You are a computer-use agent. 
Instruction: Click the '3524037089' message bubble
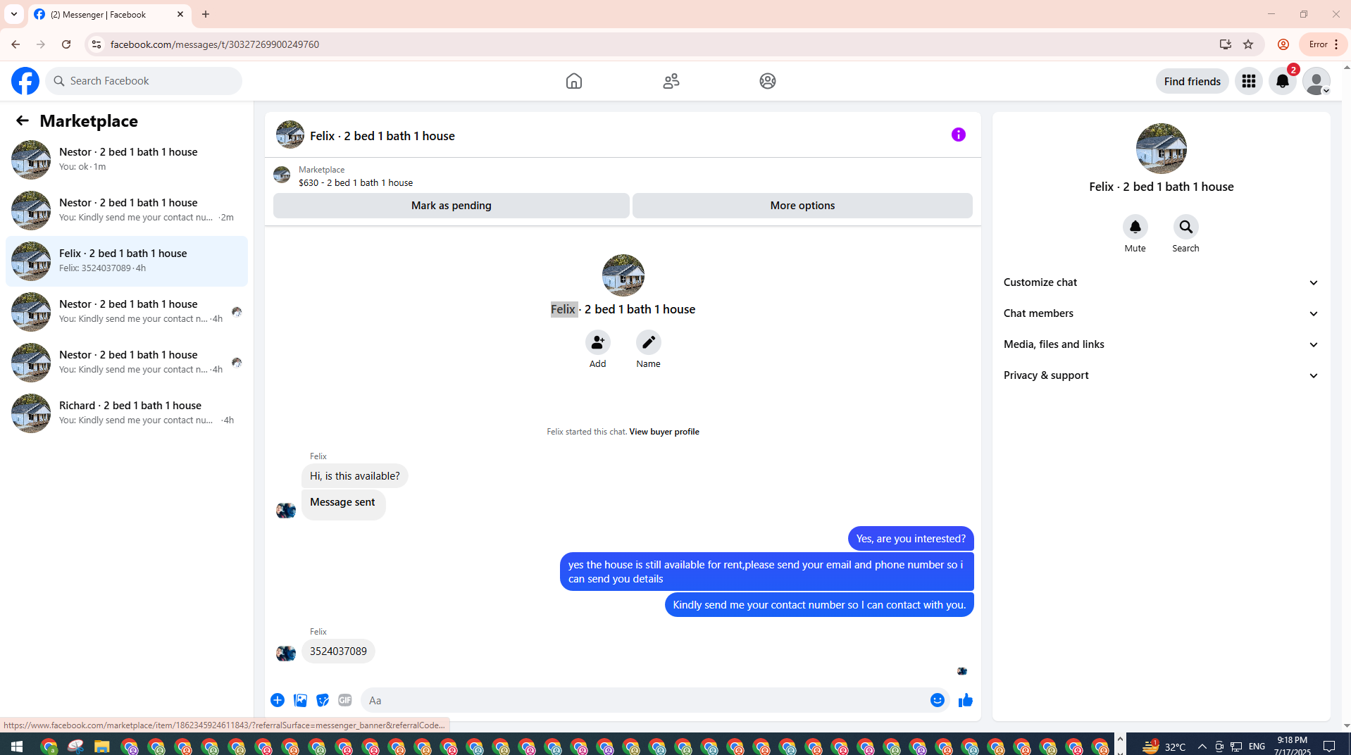coord(338,651)
